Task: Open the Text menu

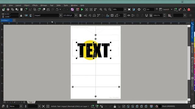Action: 51,5
